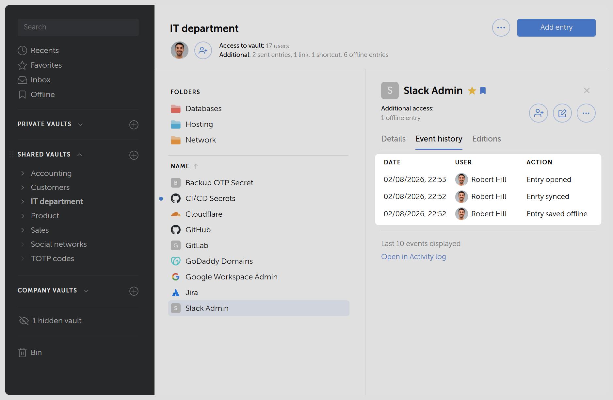
Task: Add a new company vault
Action: pyautogui.click(x=134, y=291)
